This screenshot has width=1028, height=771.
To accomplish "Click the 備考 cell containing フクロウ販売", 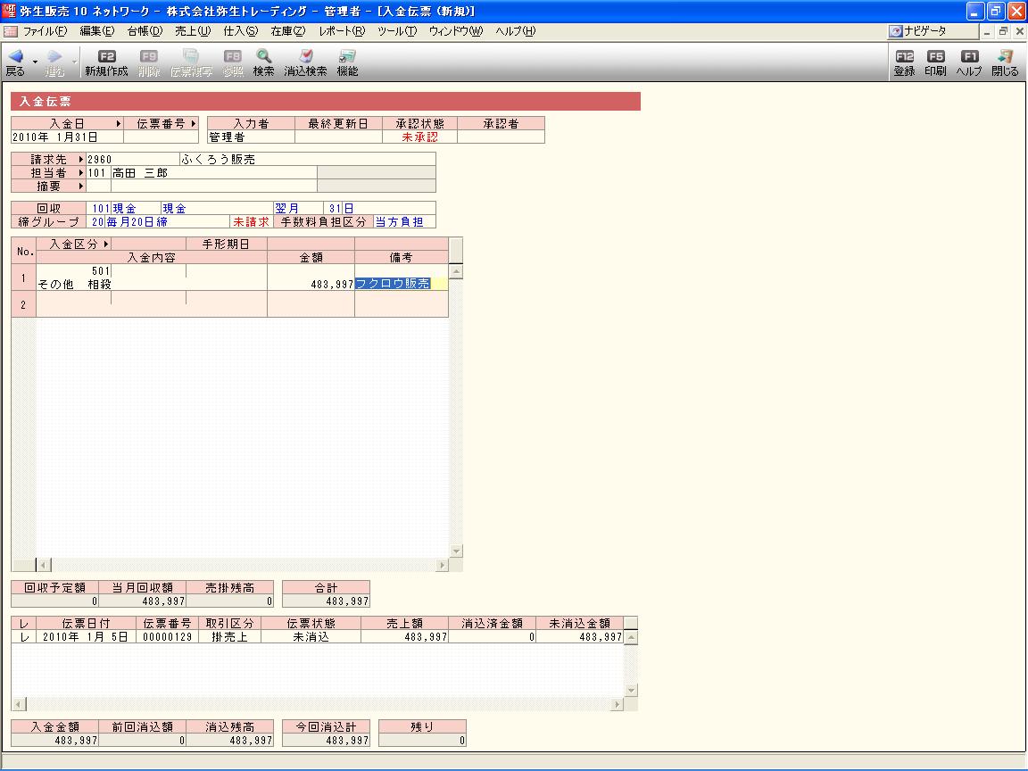I will [x=402, y=283].
